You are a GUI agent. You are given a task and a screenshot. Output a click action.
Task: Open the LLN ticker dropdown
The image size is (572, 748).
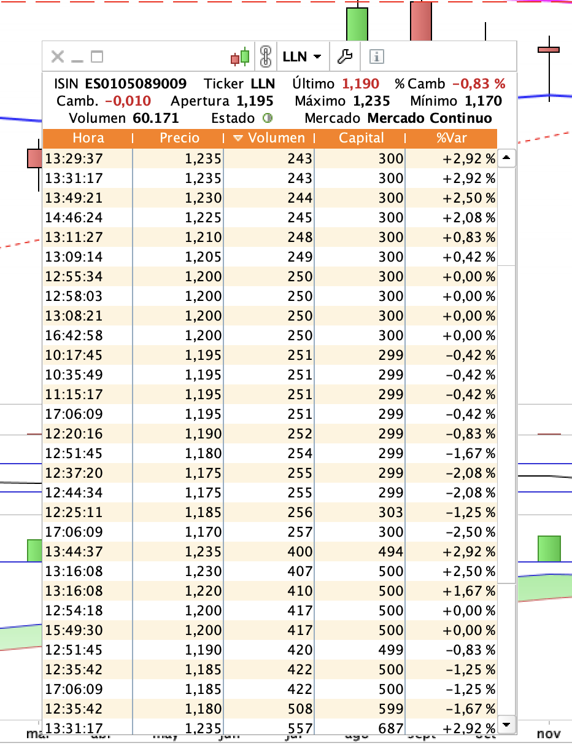pos(302,57)
